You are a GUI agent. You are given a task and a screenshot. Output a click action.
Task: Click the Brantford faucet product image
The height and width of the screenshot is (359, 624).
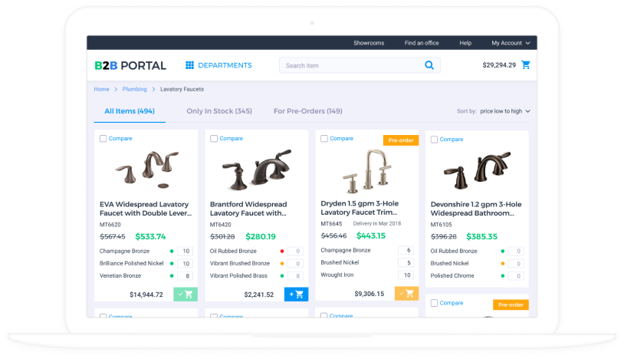pyautogui.click(x=257, y=170)
